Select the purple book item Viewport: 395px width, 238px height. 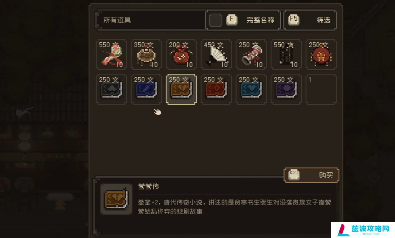(x=286, y=89)
